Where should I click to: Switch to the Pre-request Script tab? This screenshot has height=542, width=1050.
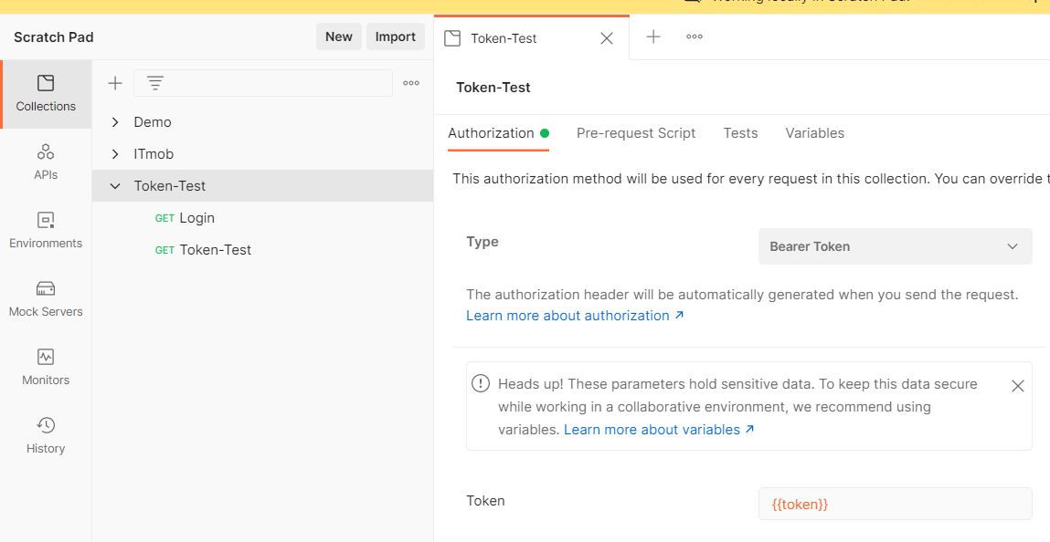pyautogui.click(x=635, y=133)
